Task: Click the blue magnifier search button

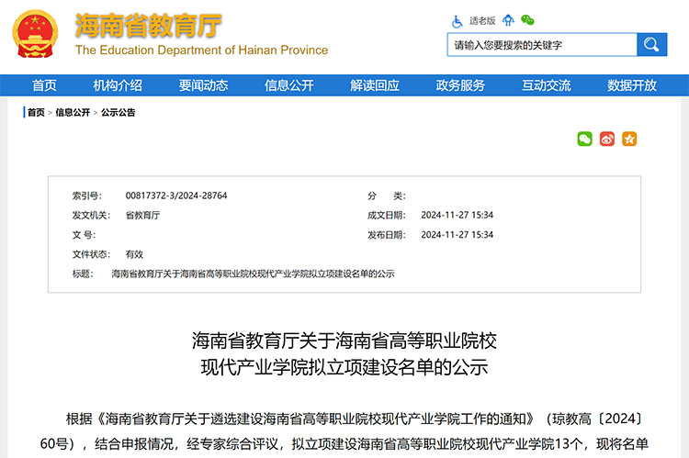Action: click(x=651, y=44)
